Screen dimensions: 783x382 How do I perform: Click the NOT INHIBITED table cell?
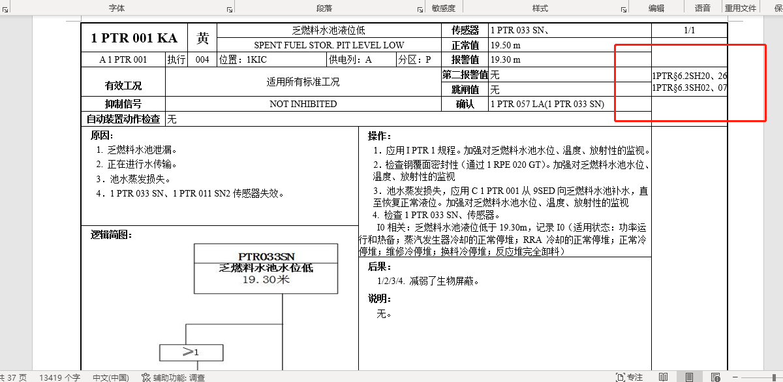coord(303,104)
